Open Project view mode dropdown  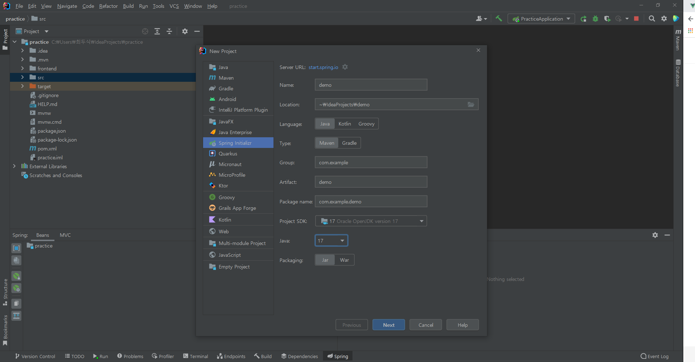32,31
